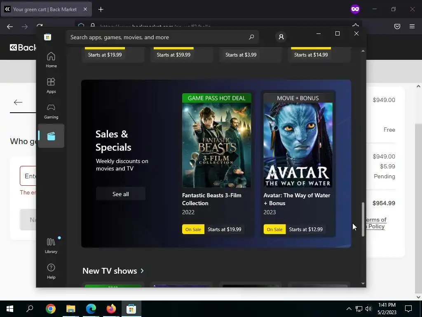Click Starts at $14.99 card

point(319,55)
